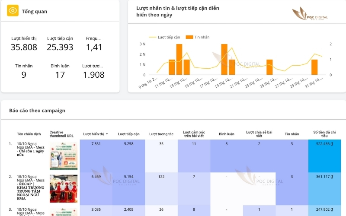The width and height of the screenshot is (346, 216).
Task: Click the 35 interactions cell in row 1
Action: coord(161,156)
